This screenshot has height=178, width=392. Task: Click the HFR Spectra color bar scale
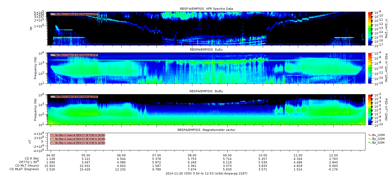coord(370,28)
